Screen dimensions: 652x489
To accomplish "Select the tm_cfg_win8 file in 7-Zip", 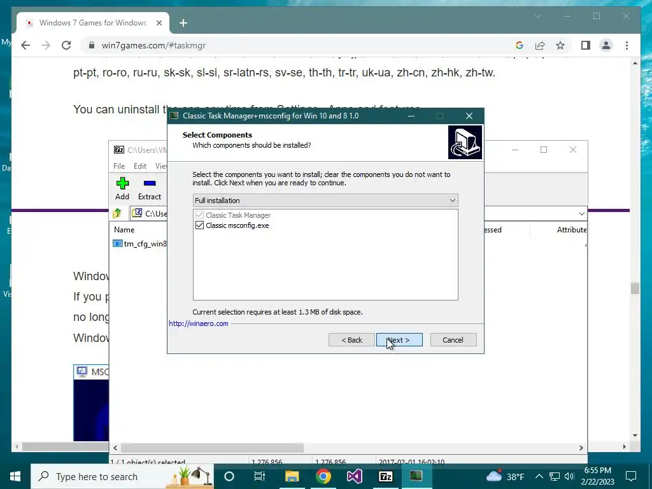I will pos(140,244).
